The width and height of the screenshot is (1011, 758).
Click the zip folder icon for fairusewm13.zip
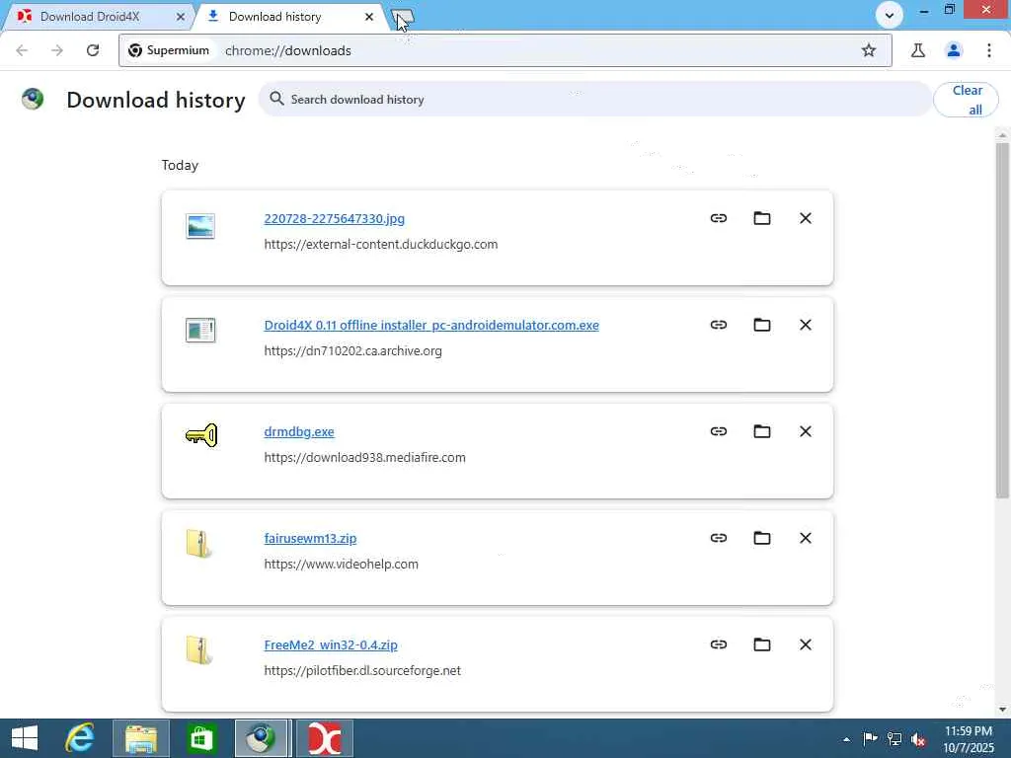coord(198,544)
